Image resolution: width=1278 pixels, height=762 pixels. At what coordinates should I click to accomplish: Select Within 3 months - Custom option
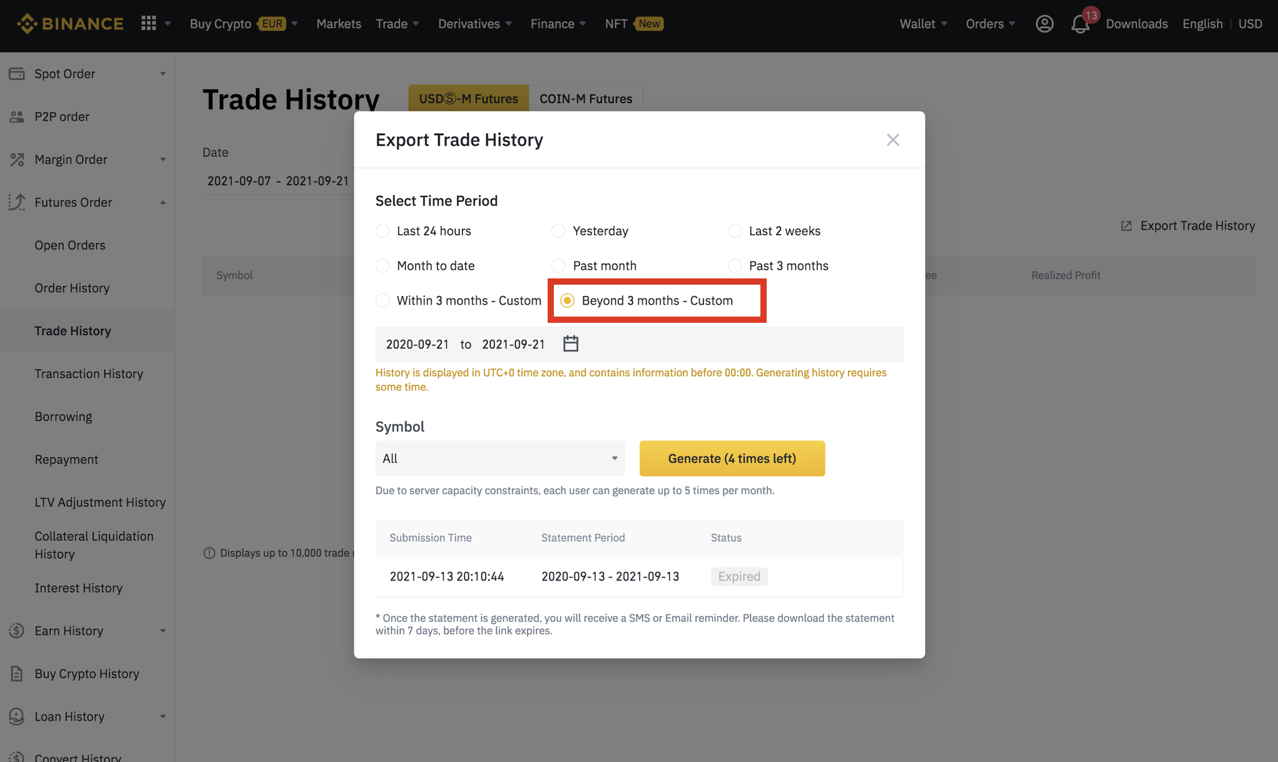click(x=382, y=301)
